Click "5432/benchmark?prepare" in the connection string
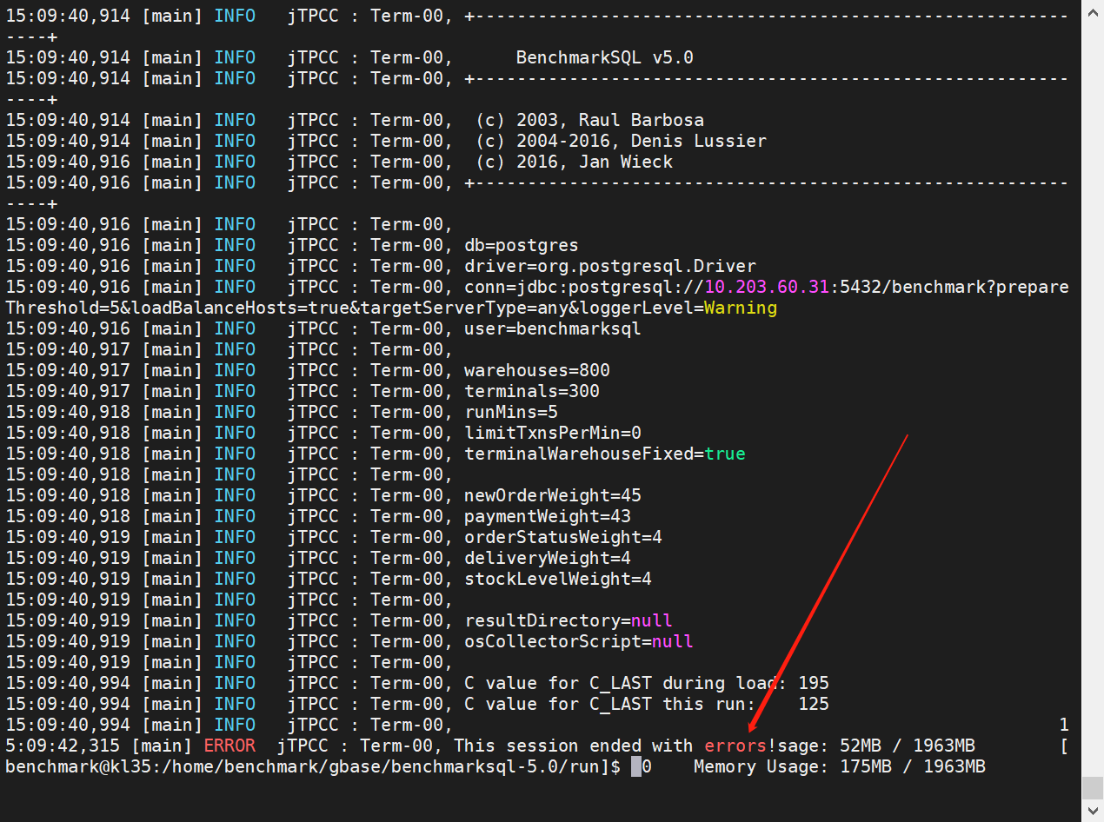The height and width of the screenshot is (822, 1104). tap(954, 287)
